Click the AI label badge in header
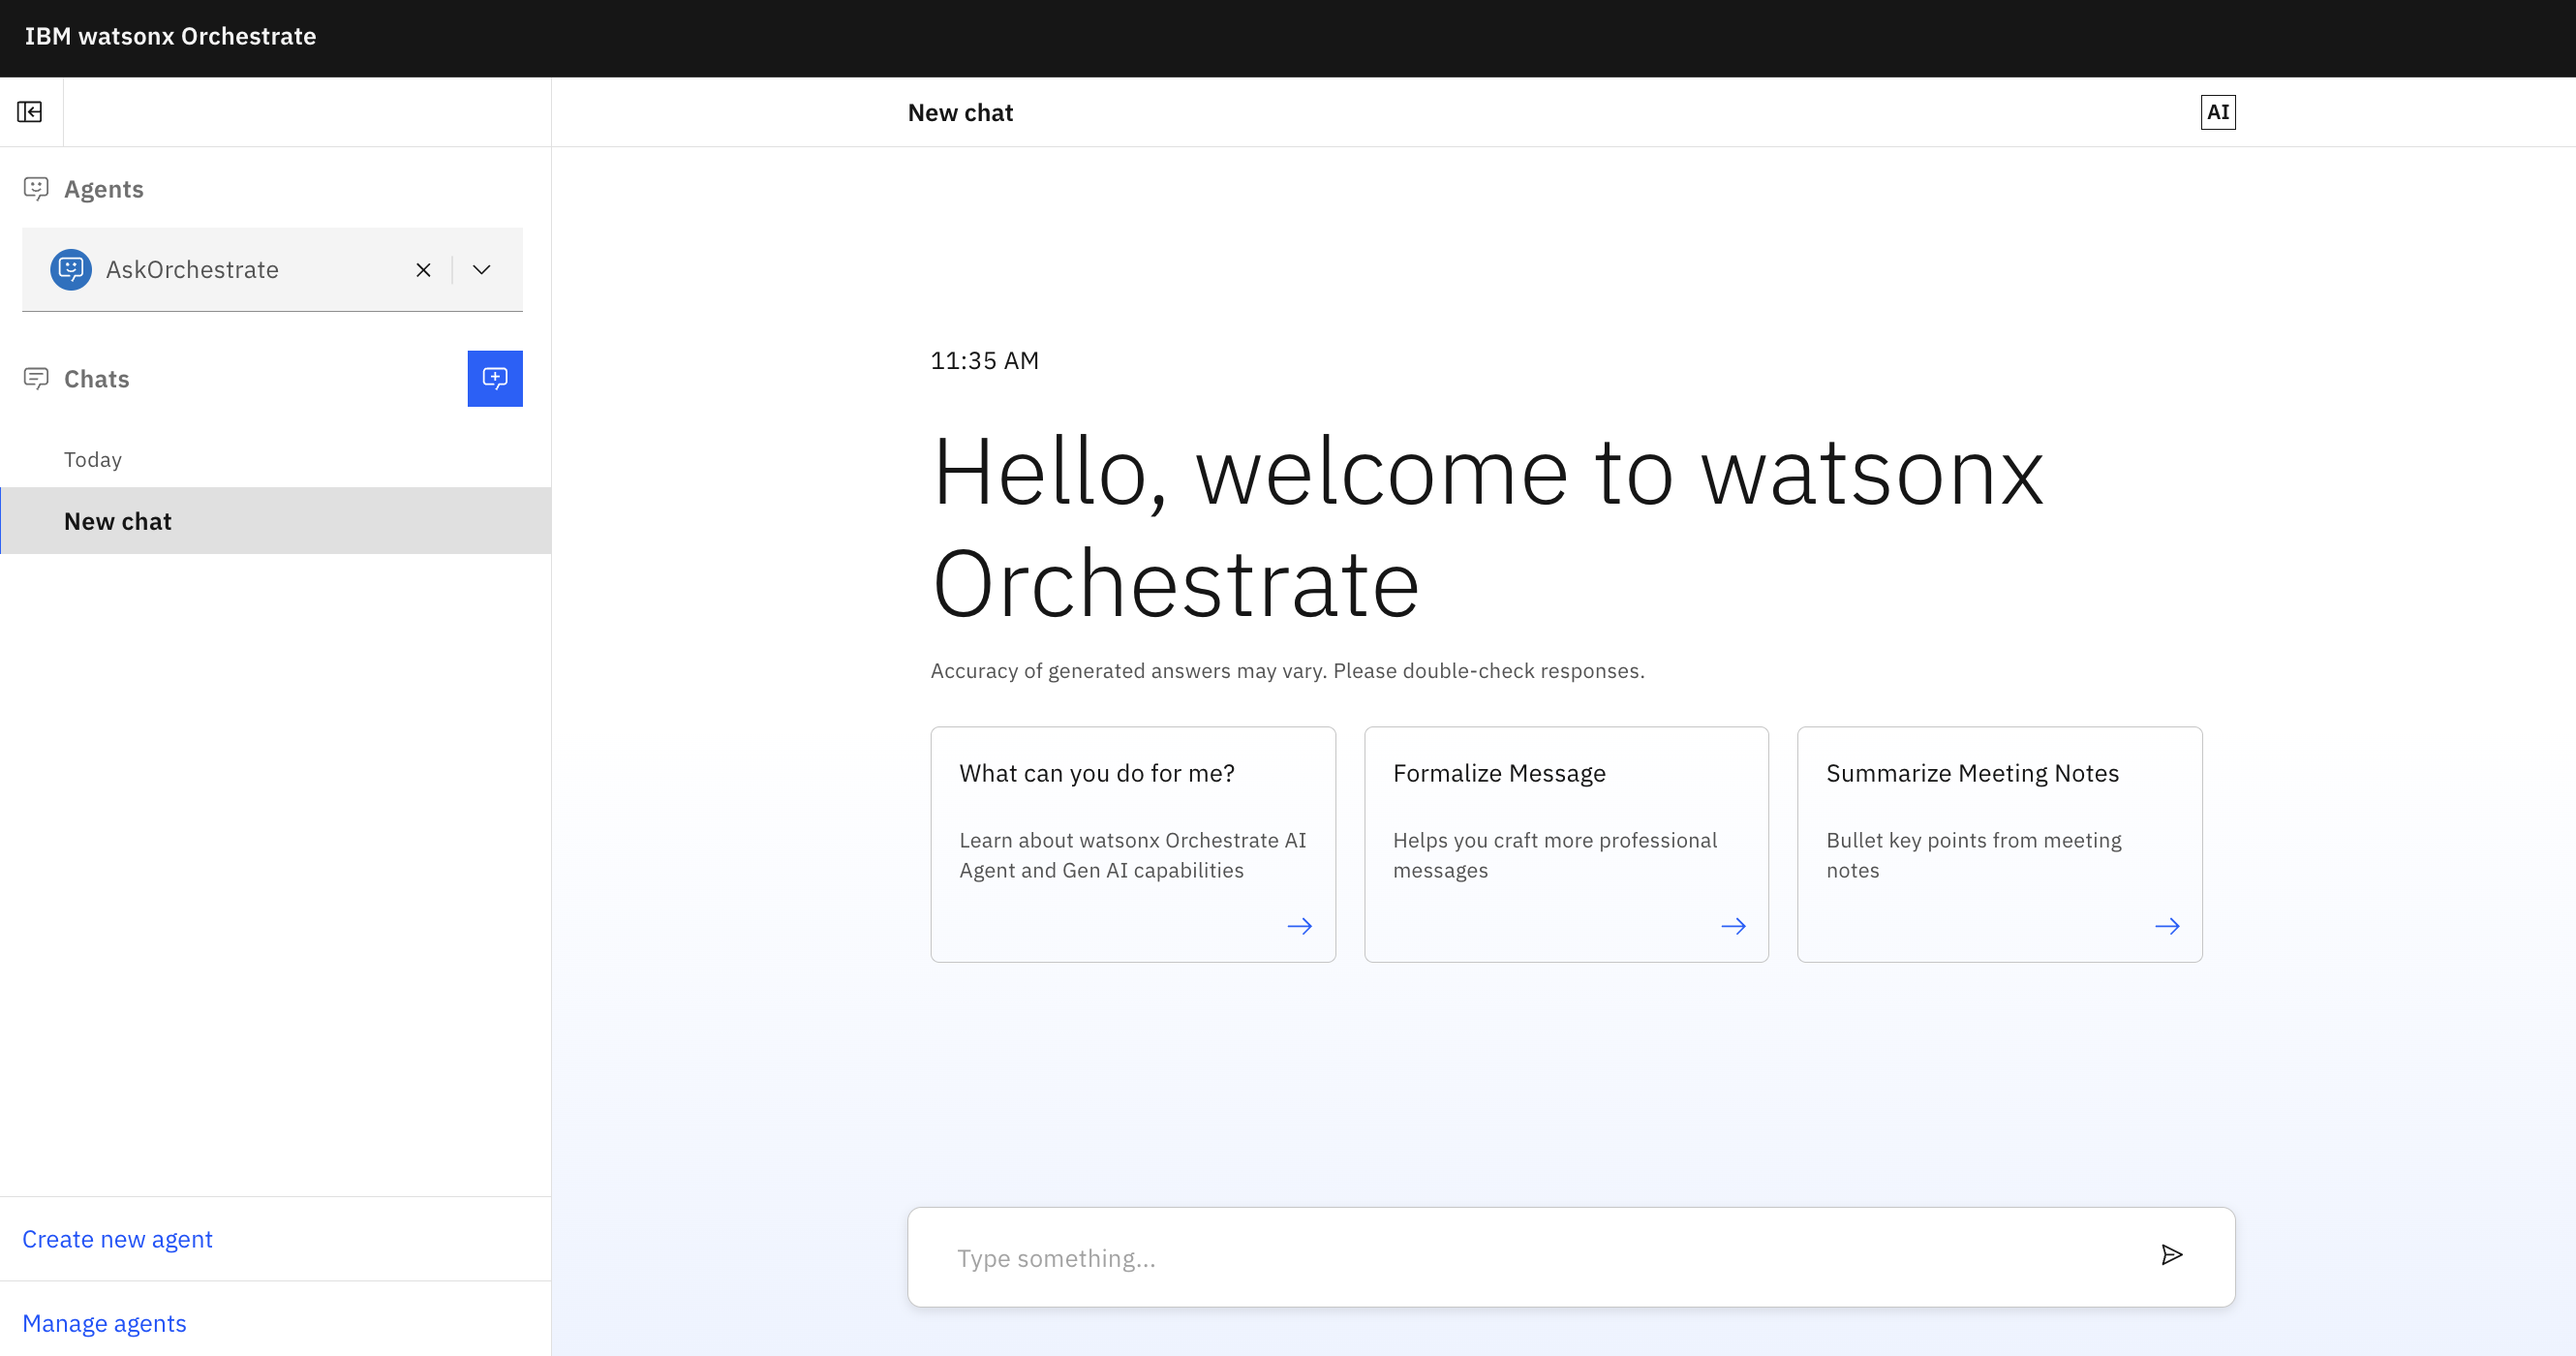The height and width of the screenshot is (1356, 2576). 2218,112
